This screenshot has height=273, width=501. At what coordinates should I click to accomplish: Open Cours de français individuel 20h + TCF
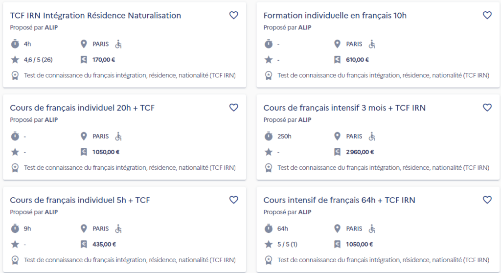(82, 108)
